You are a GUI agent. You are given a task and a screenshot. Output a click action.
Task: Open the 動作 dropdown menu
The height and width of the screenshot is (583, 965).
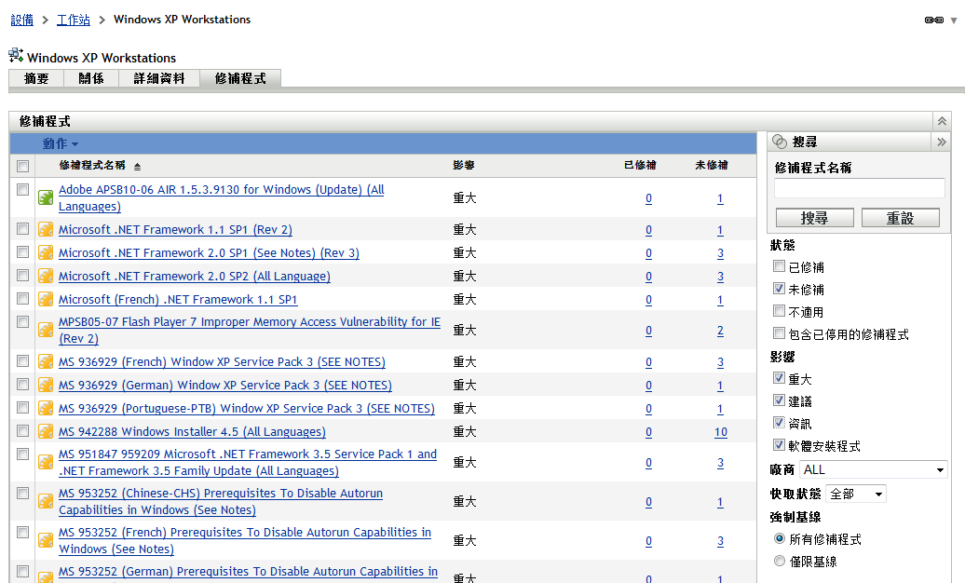[x=61, y=143]
